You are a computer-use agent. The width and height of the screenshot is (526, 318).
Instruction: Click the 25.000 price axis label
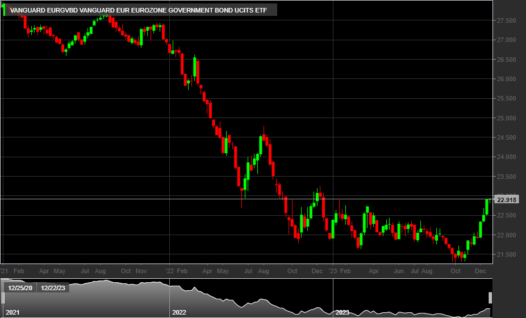(506, 118)
